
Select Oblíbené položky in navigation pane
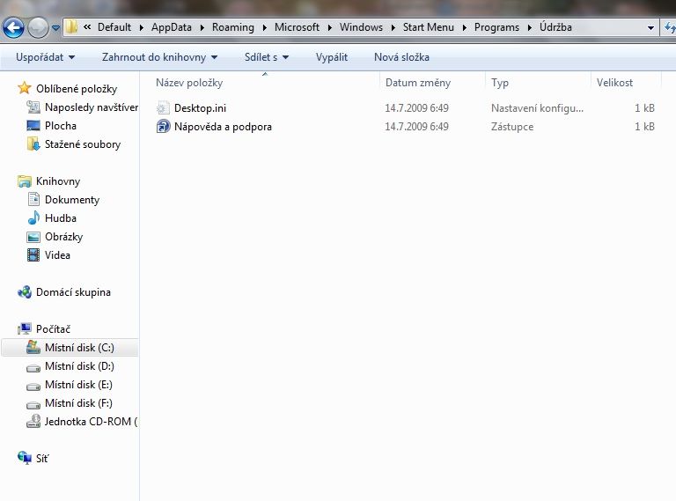tap(77, 89)
